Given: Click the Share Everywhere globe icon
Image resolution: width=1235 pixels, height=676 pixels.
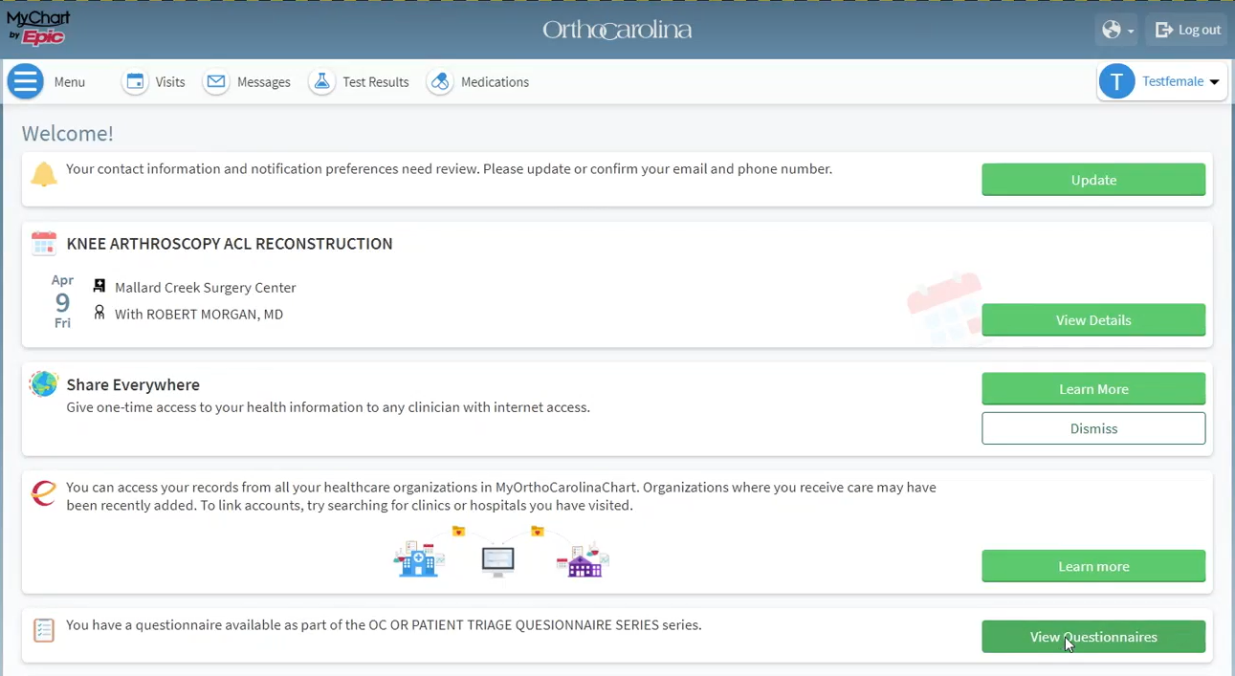Looking at the screenshot, I should [44, 383].
